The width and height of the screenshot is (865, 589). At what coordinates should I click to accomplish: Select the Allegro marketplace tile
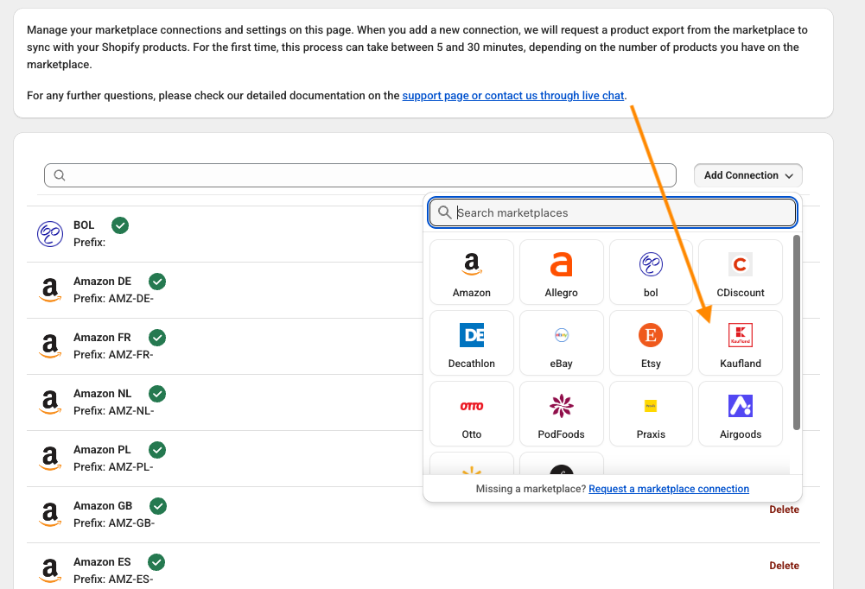coord(561,272)
